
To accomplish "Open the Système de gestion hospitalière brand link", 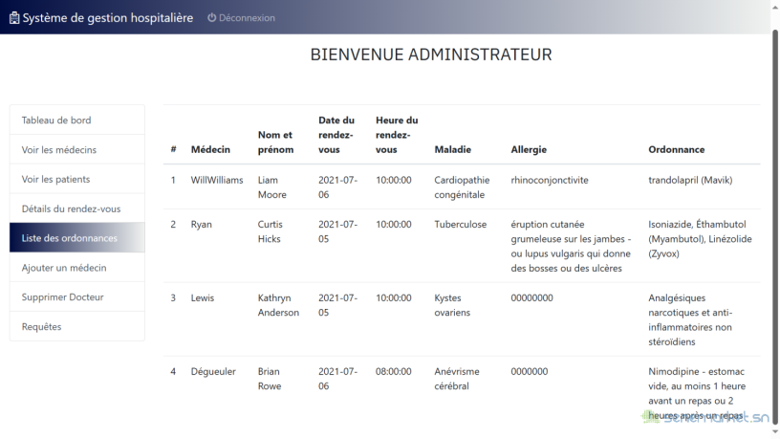I will [101, 18].
